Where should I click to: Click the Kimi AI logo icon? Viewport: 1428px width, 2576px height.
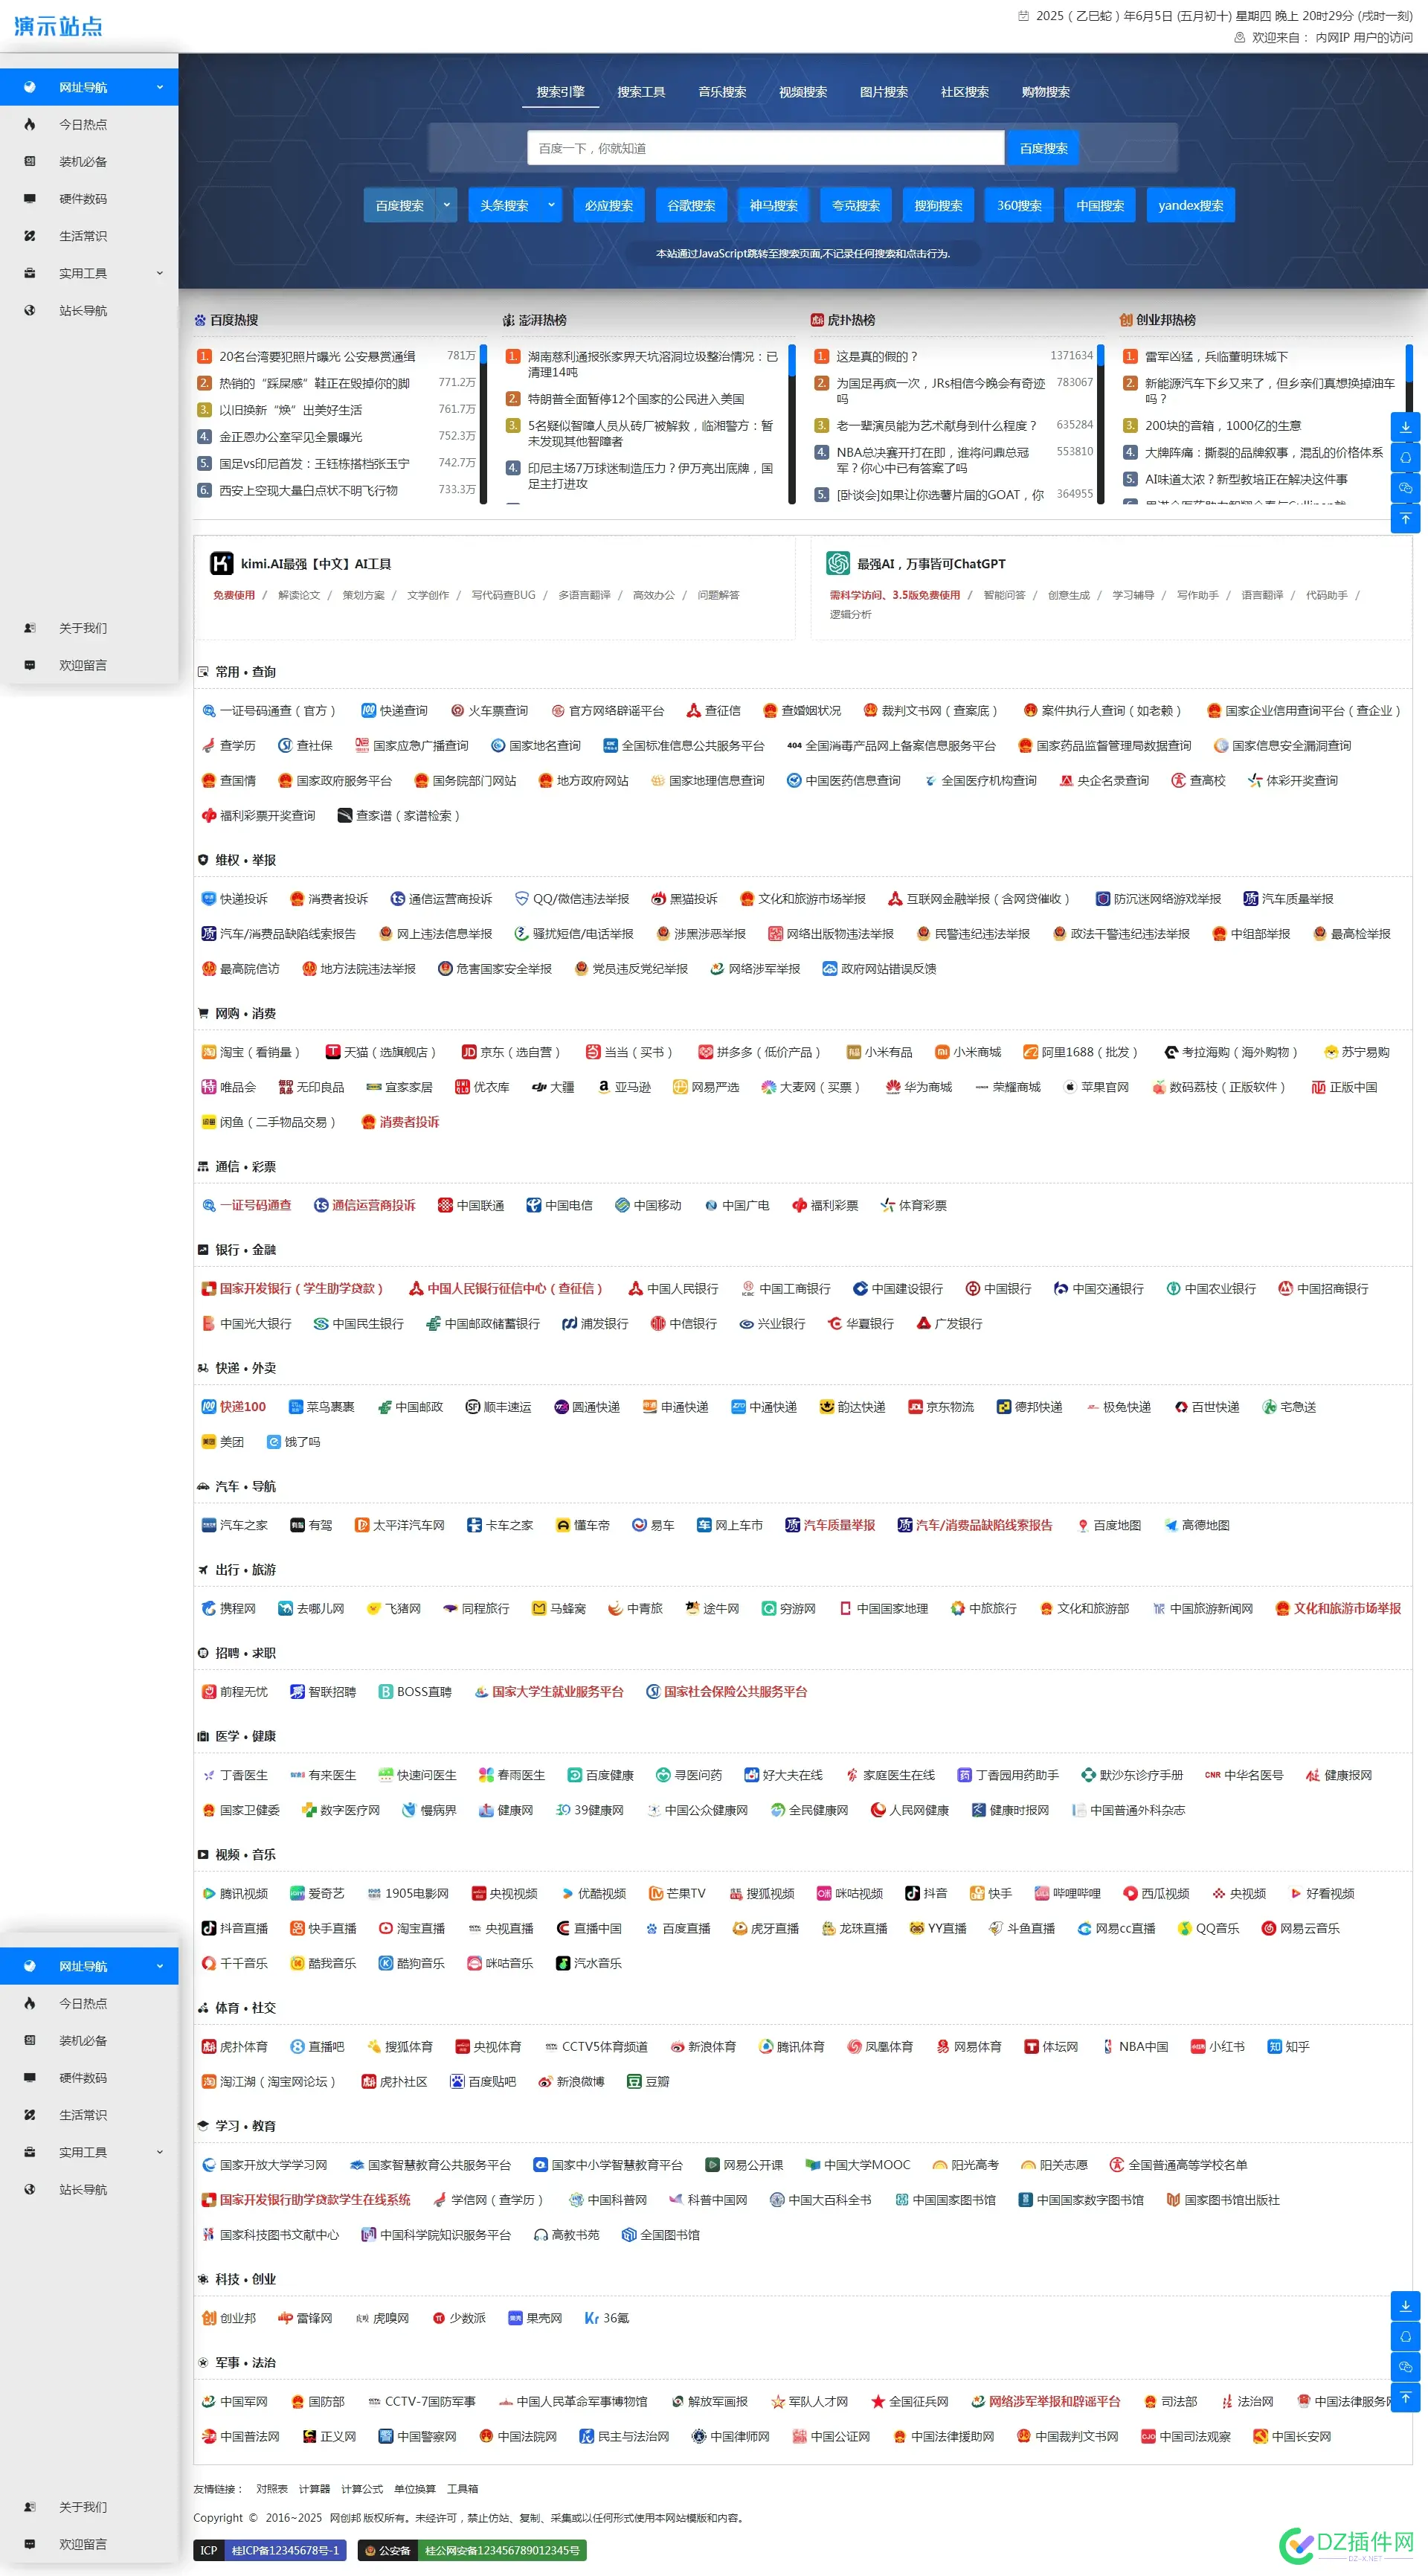221,563
